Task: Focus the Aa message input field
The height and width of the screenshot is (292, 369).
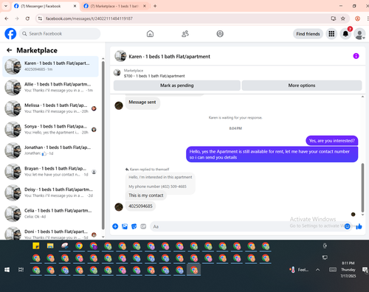Action: tap(246, 226)
